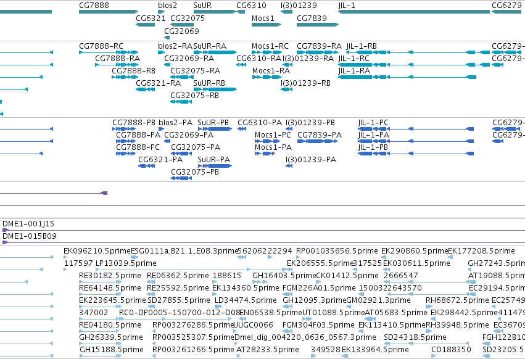Click CDS blos2-PA label
Screen dimensions: 525x359
click(x=175, y=123)
